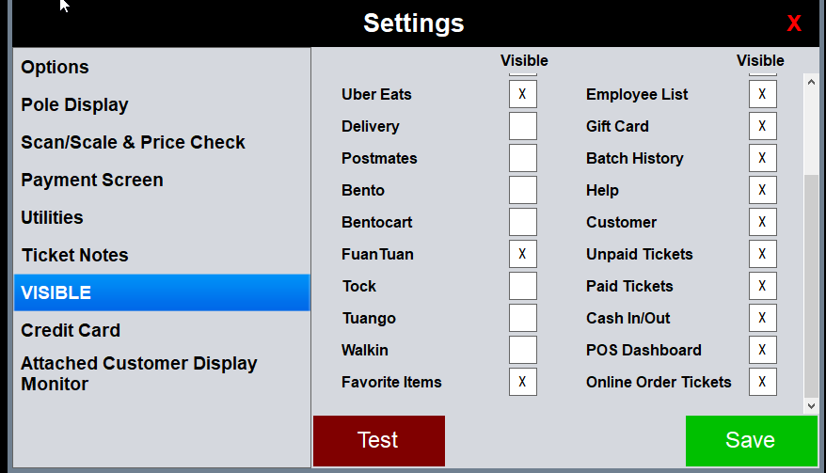Uncheck Favorite Items visible checkbox
The width and height of the screenshot is (826, 473).
(x=523, y=382)
